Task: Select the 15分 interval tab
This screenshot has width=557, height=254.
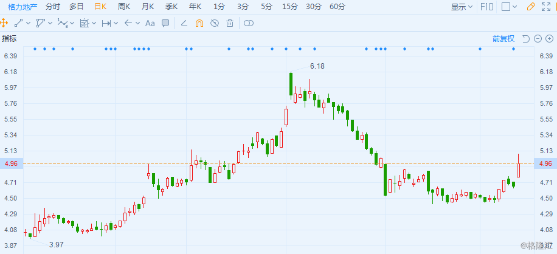Action: [290, 7]
